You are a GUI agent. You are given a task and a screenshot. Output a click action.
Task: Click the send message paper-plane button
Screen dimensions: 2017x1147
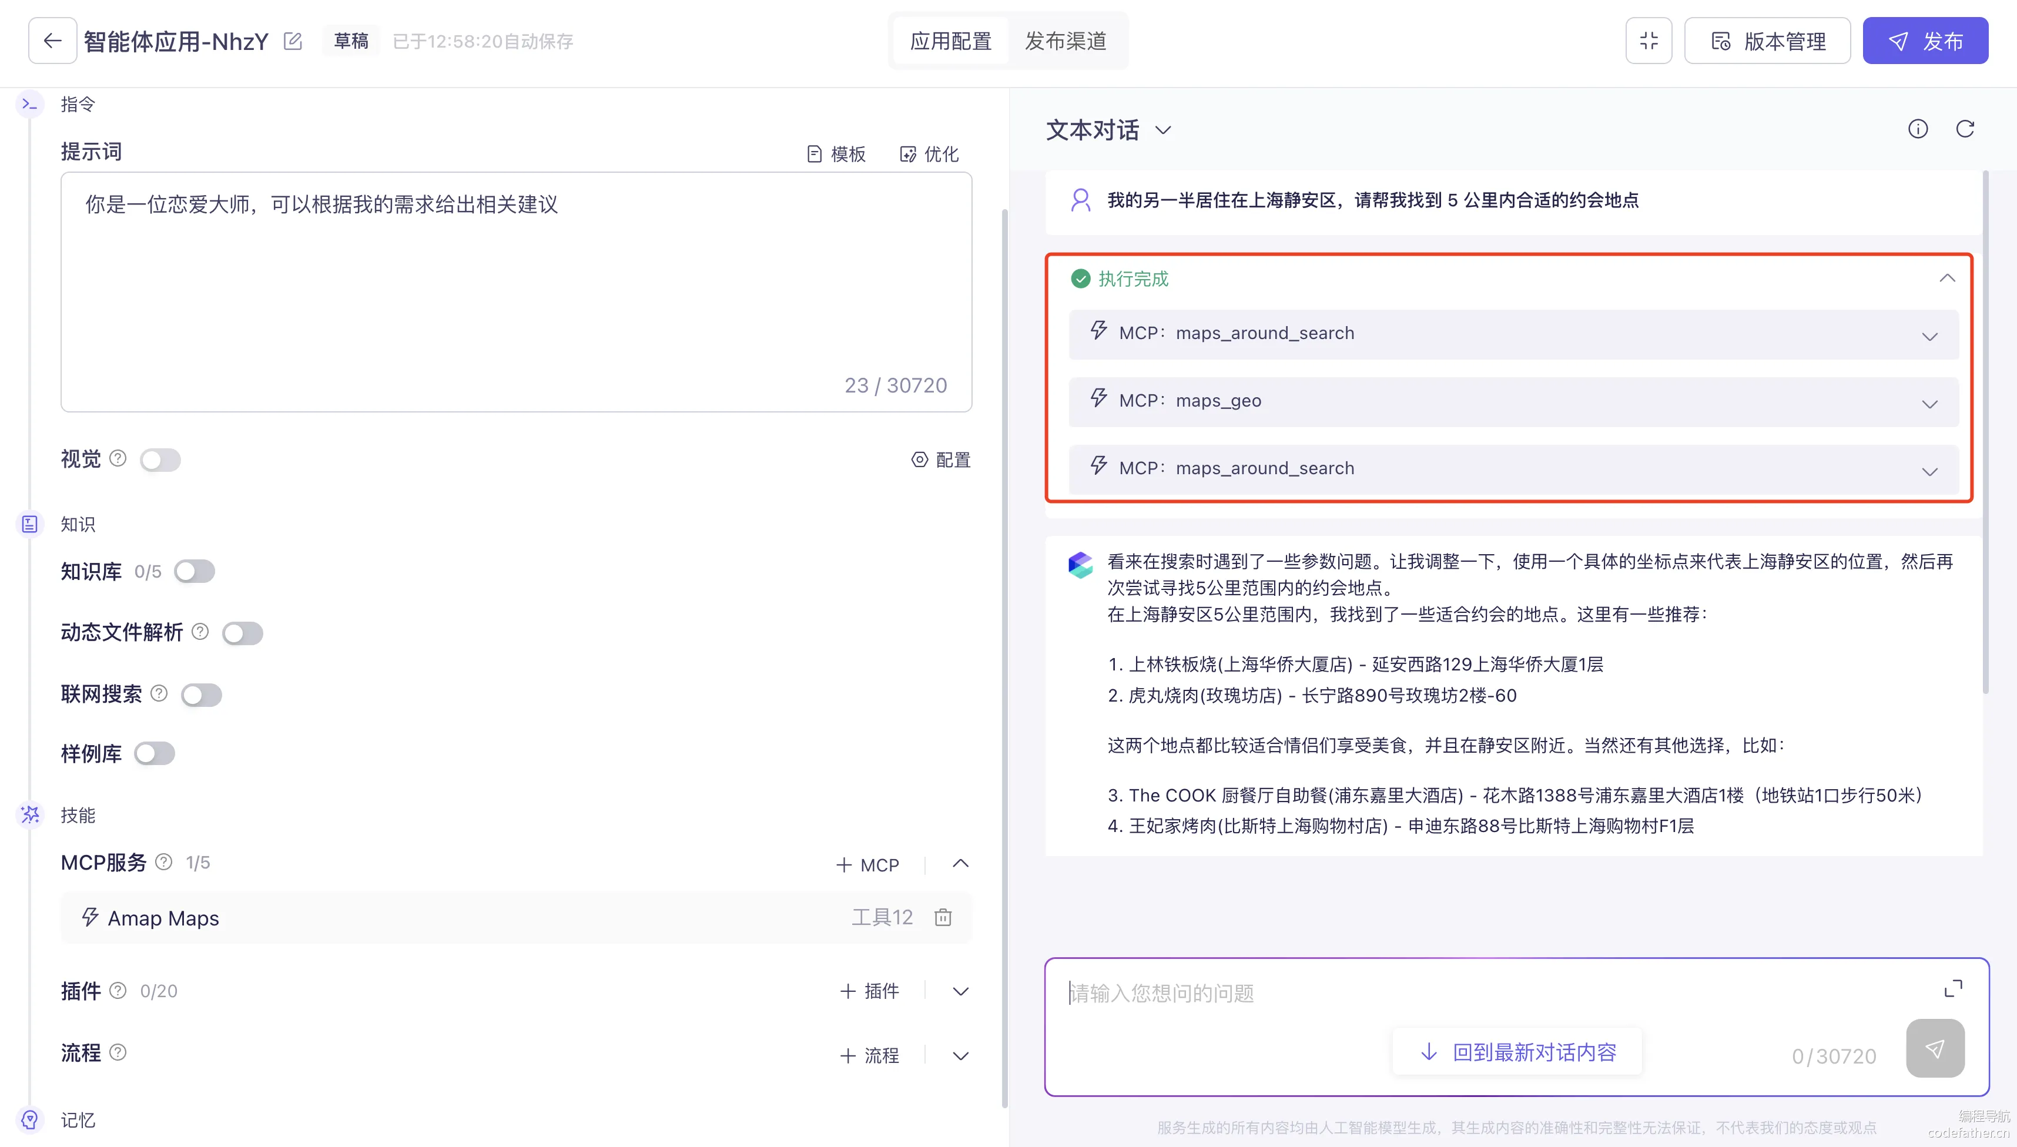point(1934,1048)
